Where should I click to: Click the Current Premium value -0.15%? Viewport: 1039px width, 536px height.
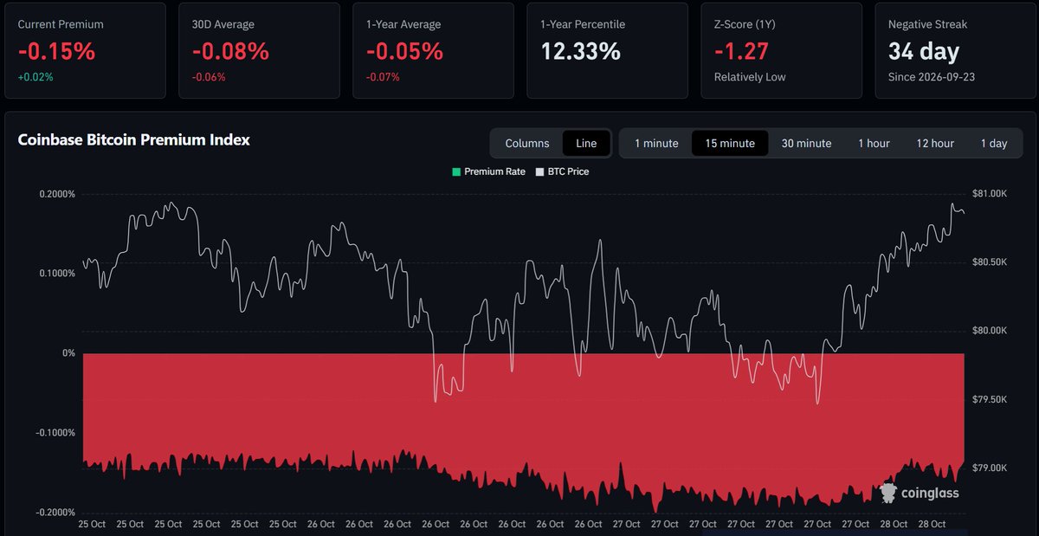56,51
